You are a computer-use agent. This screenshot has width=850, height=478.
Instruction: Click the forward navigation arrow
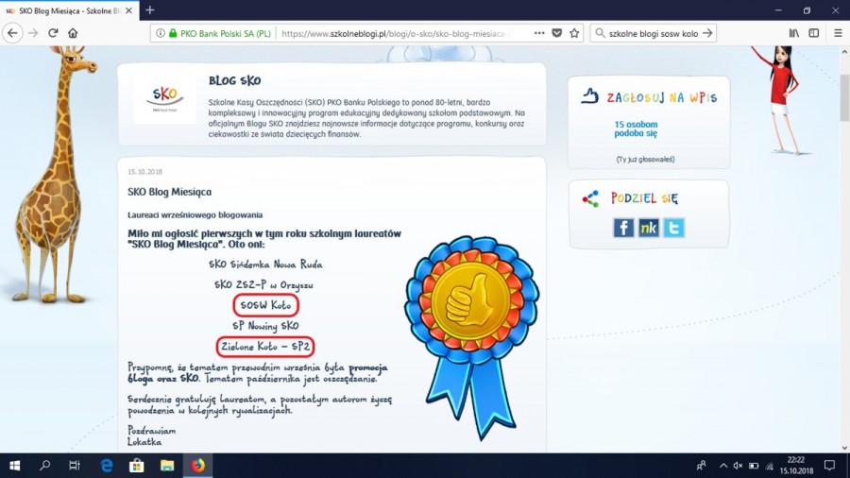33,33
